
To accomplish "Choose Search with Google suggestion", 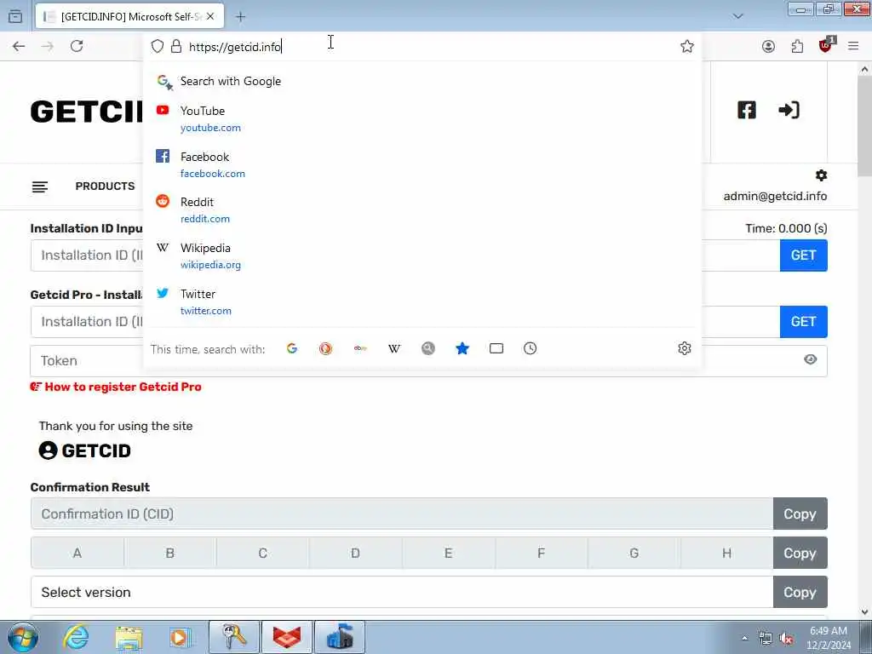I will tap(422, 81).
